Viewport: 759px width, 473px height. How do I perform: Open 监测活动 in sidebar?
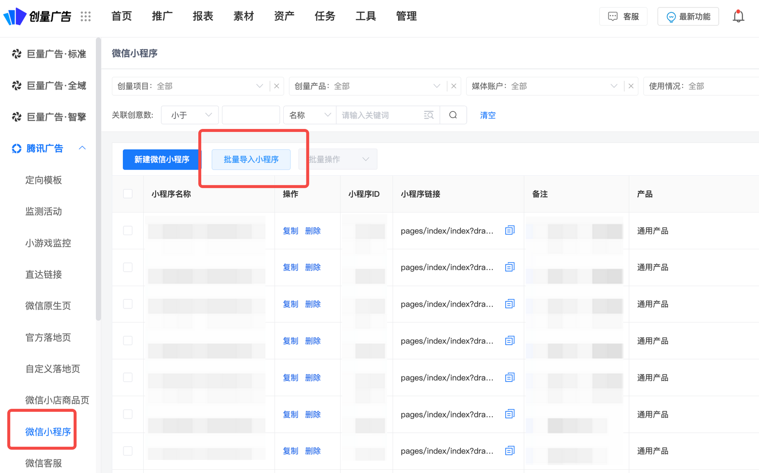[44, 211]
